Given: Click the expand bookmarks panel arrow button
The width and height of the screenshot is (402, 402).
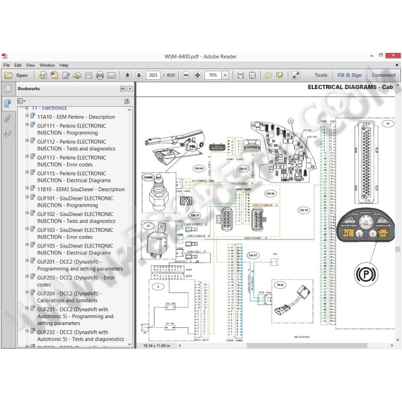Looking at the screenshot, I should (130, 88).
